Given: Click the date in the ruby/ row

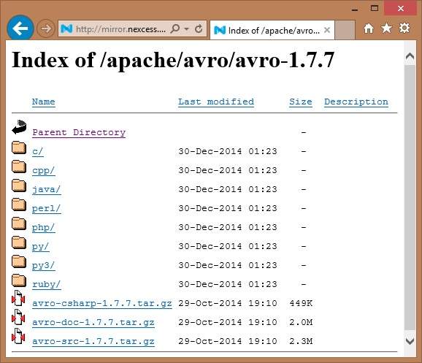Looking at the screenshot, I should [x=228, y=284].
